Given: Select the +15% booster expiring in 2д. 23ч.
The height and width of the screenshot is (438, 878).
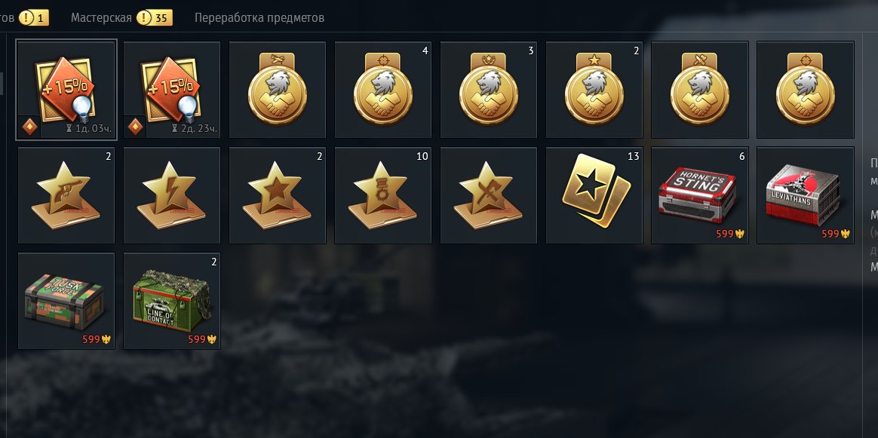Looking at the screenshot, I should pyautogui.click(x=172, y=90).
